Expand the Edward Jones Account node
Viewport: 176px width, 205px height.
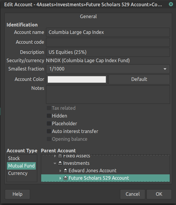tap(60, 170)
